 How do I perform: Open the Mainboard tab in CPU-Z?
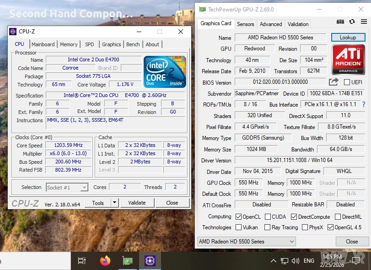pos(43,44)
